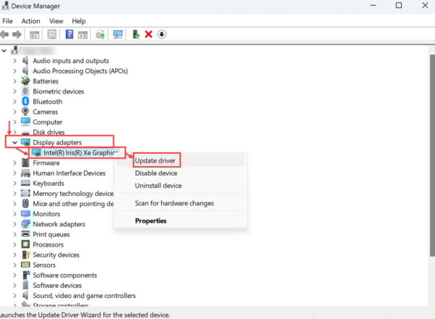Open the View menu in menu bar

click(x=56, y=21)
